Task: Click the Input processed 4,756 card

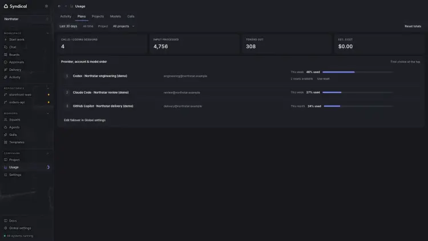Action: (x=195, y=44)
